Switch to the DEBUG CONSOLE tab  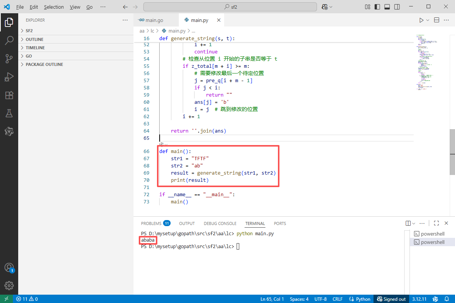tap(220, 223)
